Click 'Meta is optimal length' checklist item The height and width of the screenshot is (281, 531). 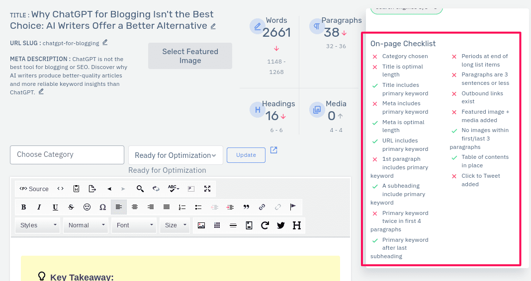click(403, 126)
